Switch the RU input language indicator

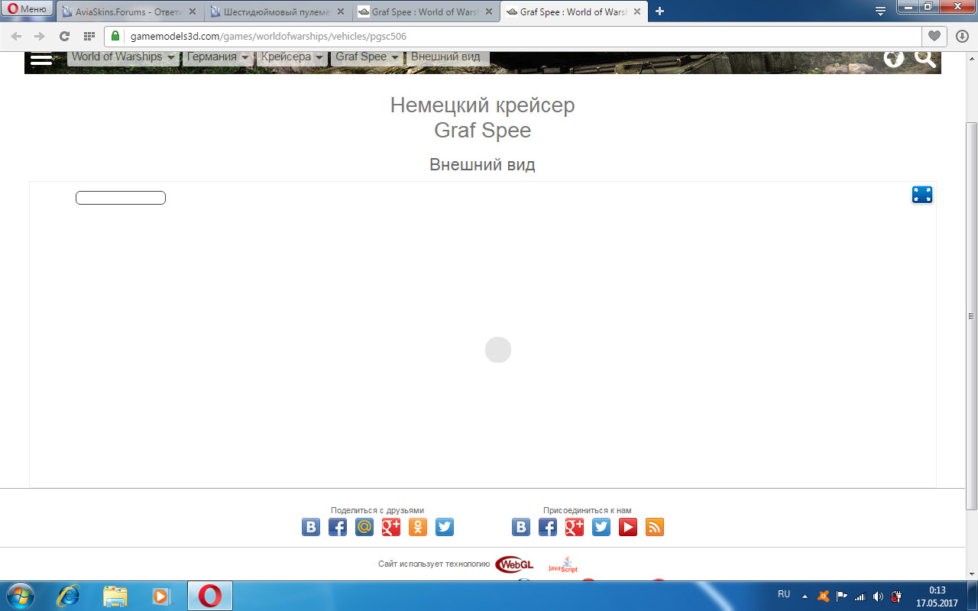[x=784, y=594]
